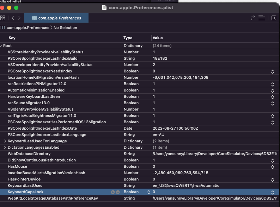Expand KeyboardLastUsedForLanguage dictionary
Screen dimensions: 280x207
5,141
